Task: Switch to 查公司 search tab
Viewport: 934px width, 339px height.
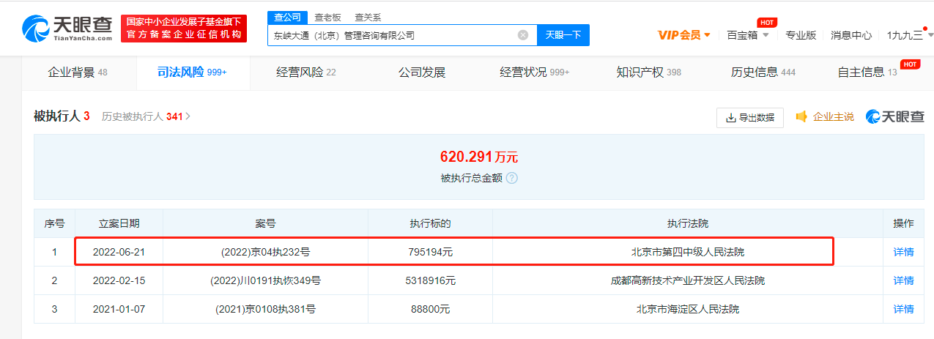Action: tap(286, 17)
